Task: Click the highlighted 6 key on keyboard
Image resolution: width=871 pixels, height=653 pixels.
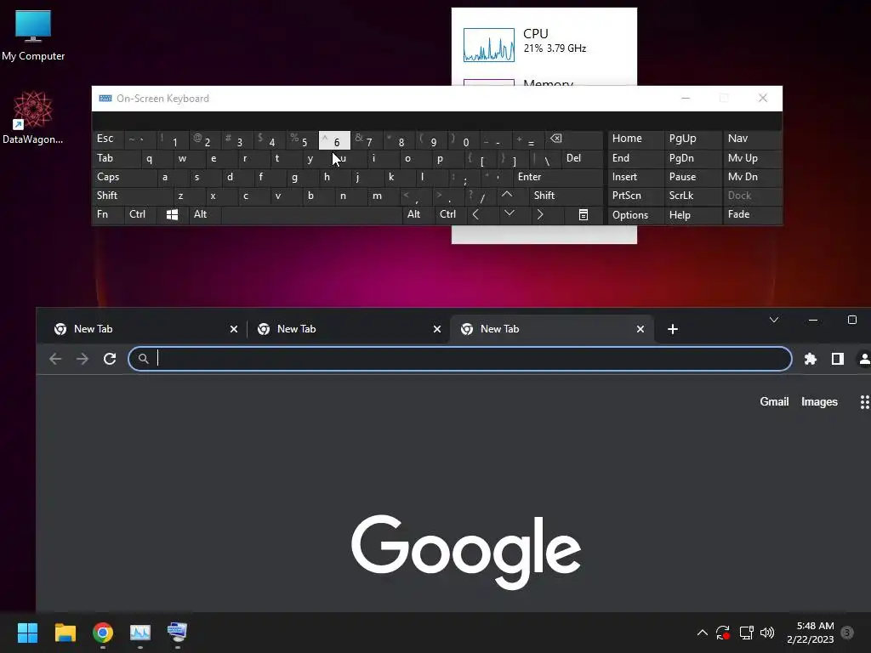Action: click(x=334, y=140)
